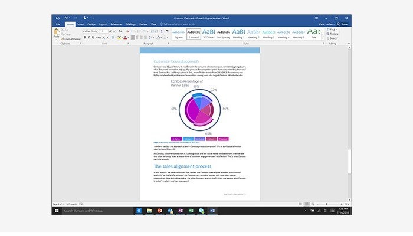The height and width of the screenshot is (236, 413).
Task: Collapse the ribbon with the arrow
Action: coord(349,44)
